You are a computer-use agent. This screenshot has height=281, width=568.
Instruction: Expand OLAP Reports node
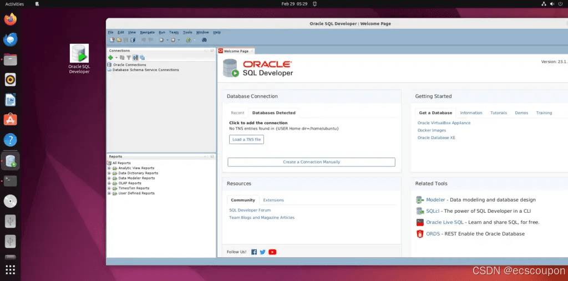pyautogui.click(x=109, y=183)
